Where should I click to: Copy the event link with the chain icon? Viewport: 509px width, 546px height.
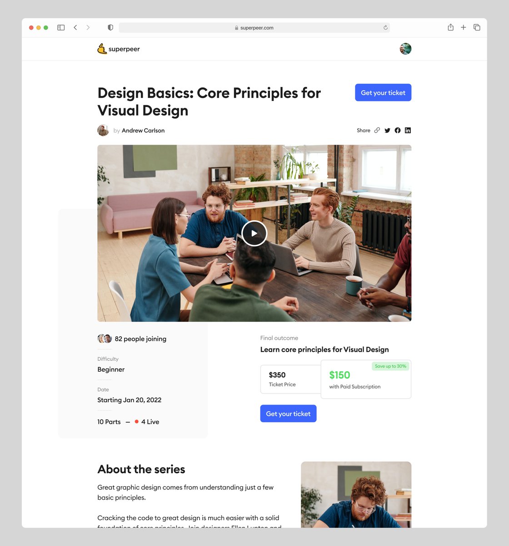(377, 130)
